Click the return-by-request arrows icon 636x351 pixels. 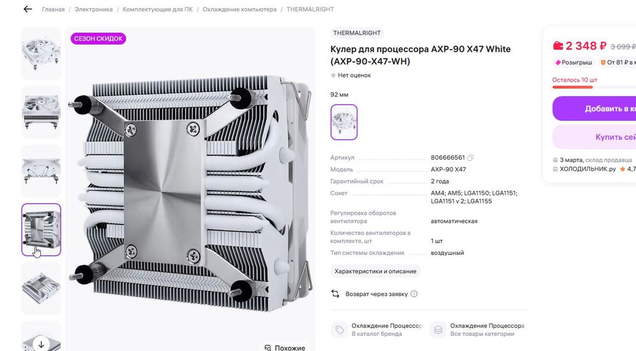click(336, 294)
